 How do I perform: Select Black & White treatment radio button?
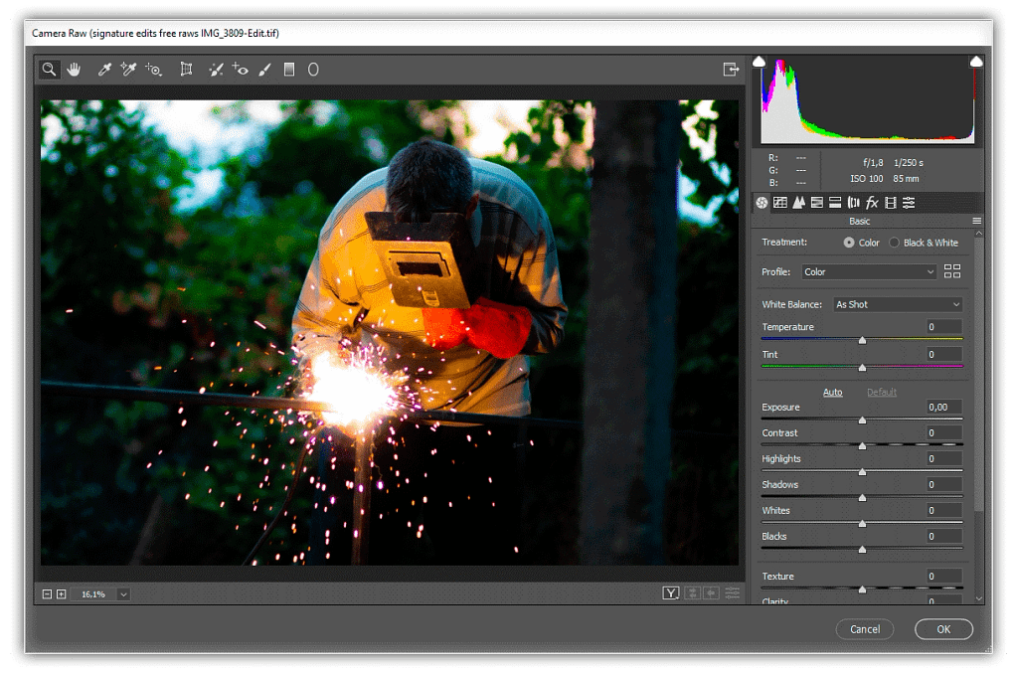[x=894, y=243]
